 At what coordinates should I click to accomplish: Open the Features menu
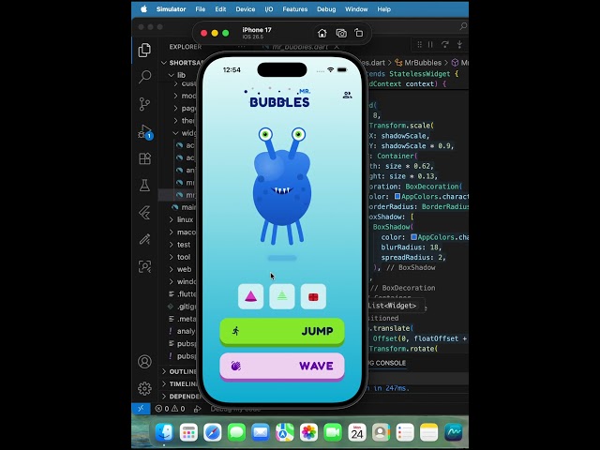point(295,9)
